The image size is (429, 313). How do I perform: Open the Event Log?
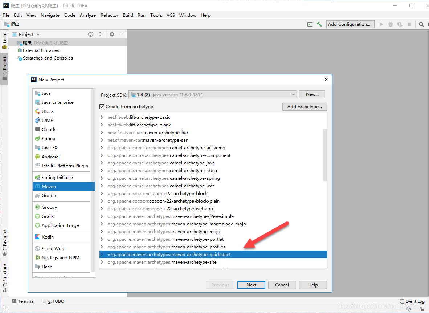tap(412, 301)
